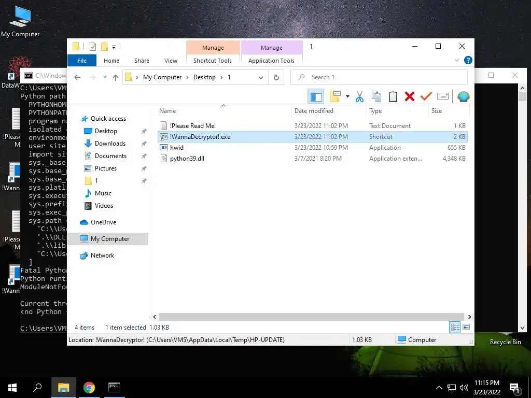Switch to Details view layout button

(x=455, y=327)
